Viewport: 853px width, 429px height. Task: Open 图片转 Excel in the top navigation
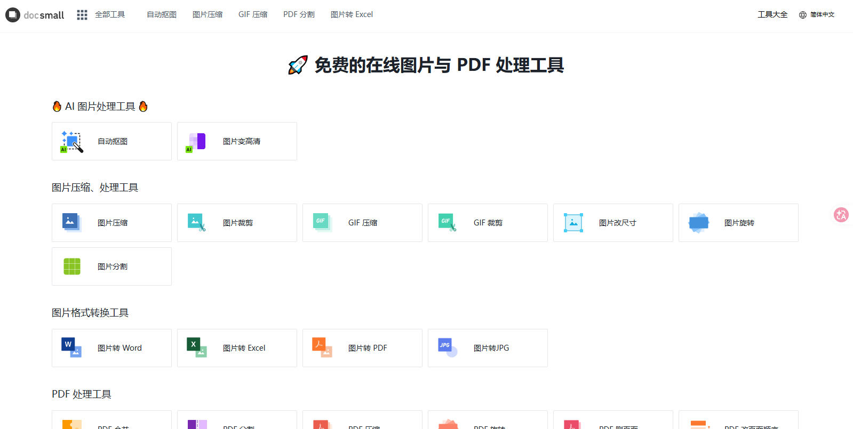click(x=352, y=14)
